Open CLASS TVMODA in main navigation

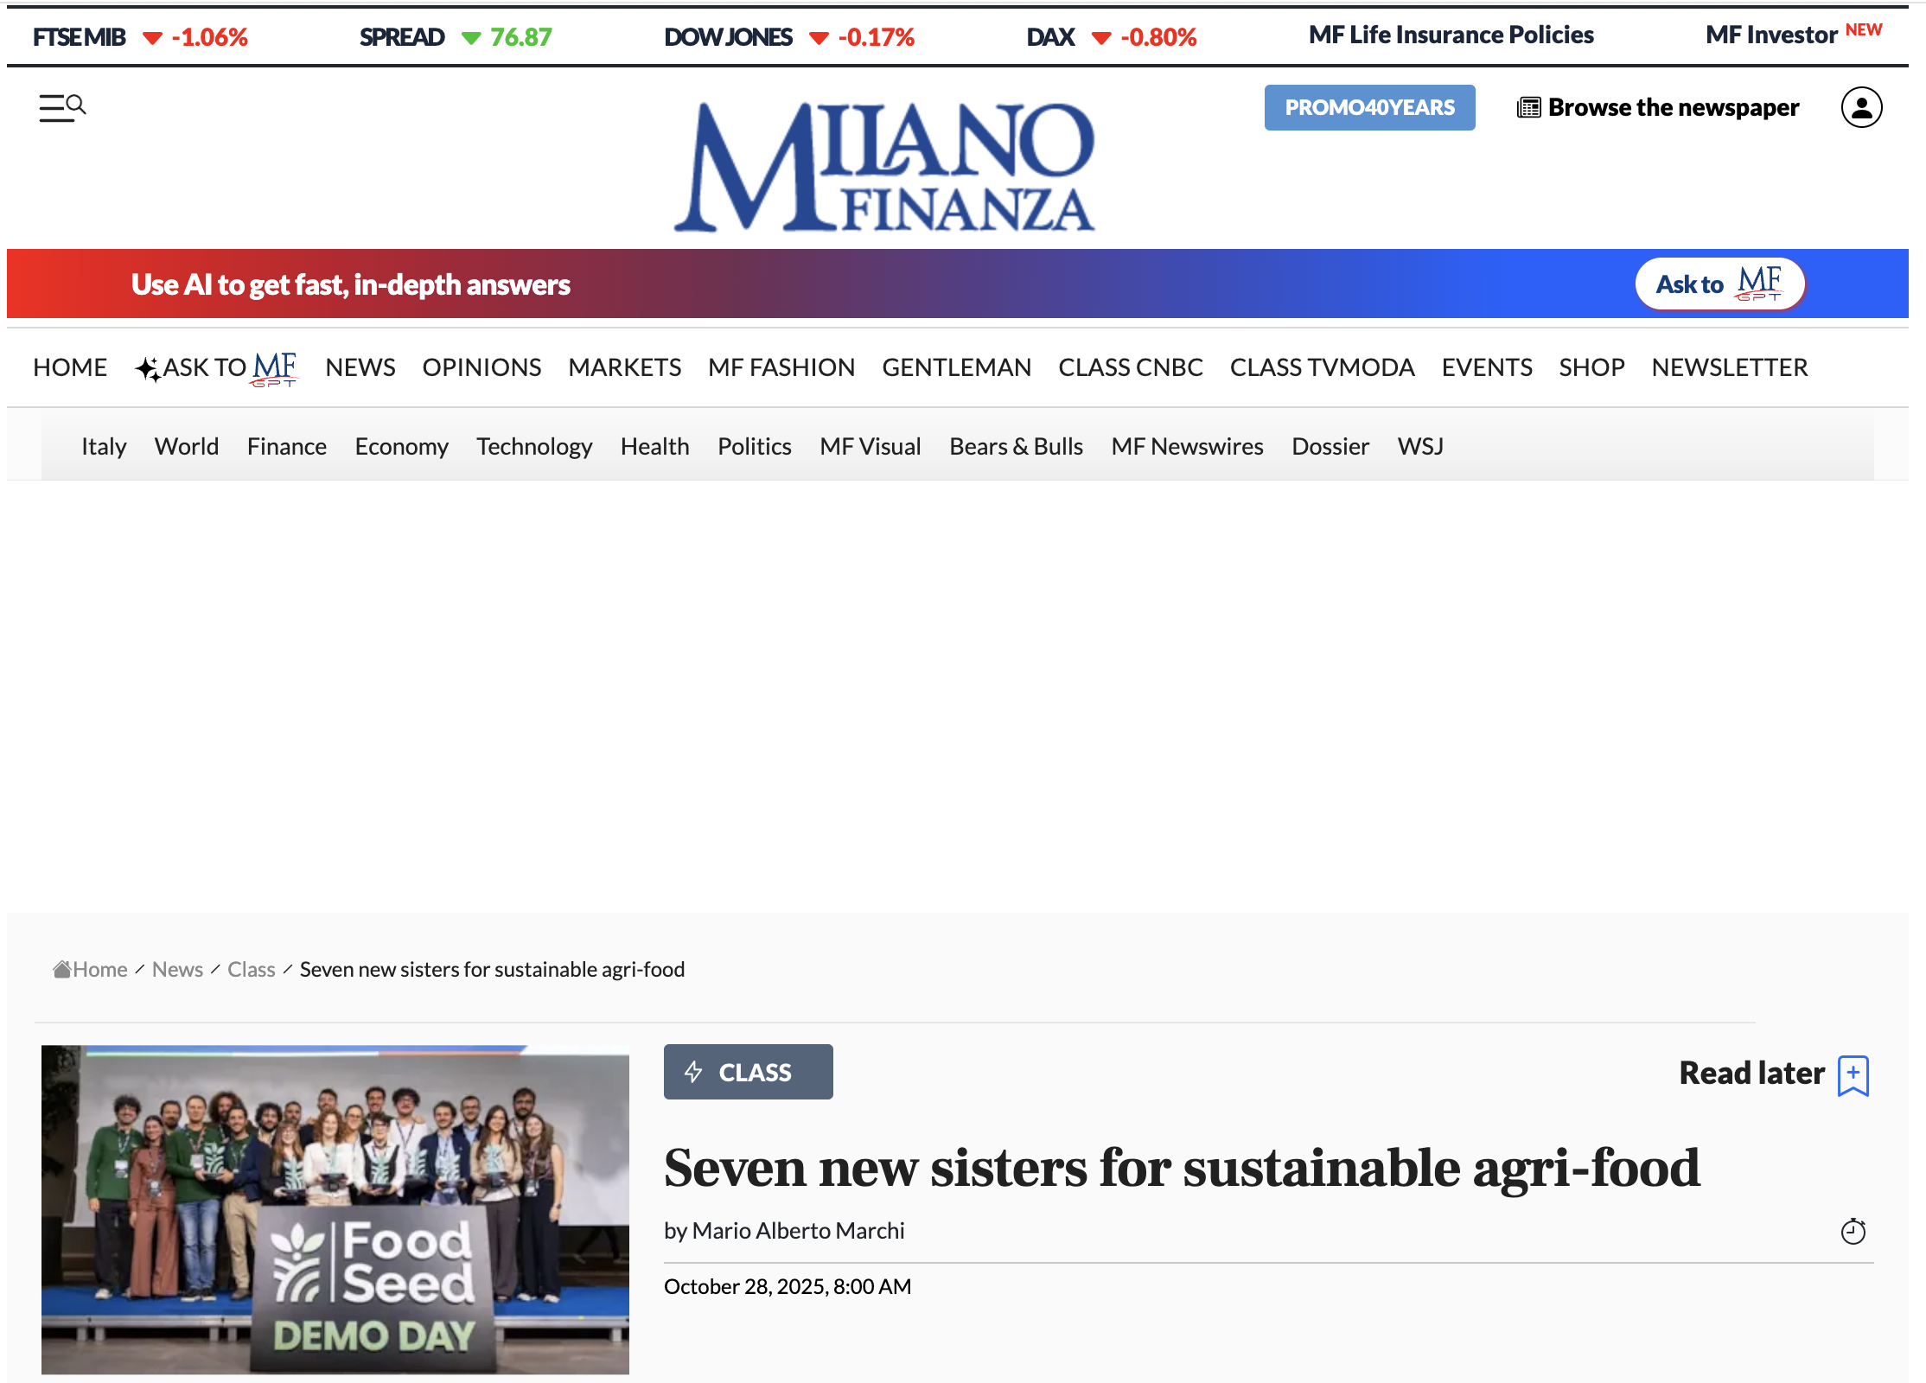(x=1322, y=367)
